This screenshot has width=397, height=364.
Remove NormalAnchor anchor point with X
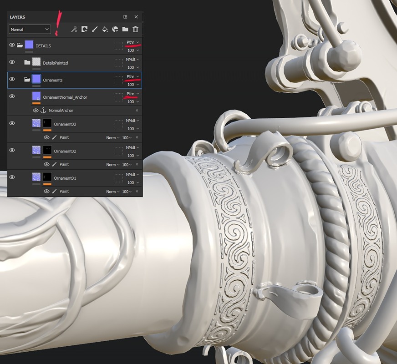(137, 110)
